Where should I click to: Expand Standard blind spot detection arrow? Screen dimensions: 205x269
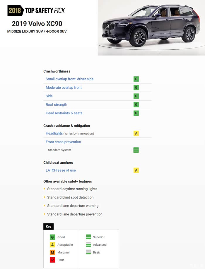point(44,197)
